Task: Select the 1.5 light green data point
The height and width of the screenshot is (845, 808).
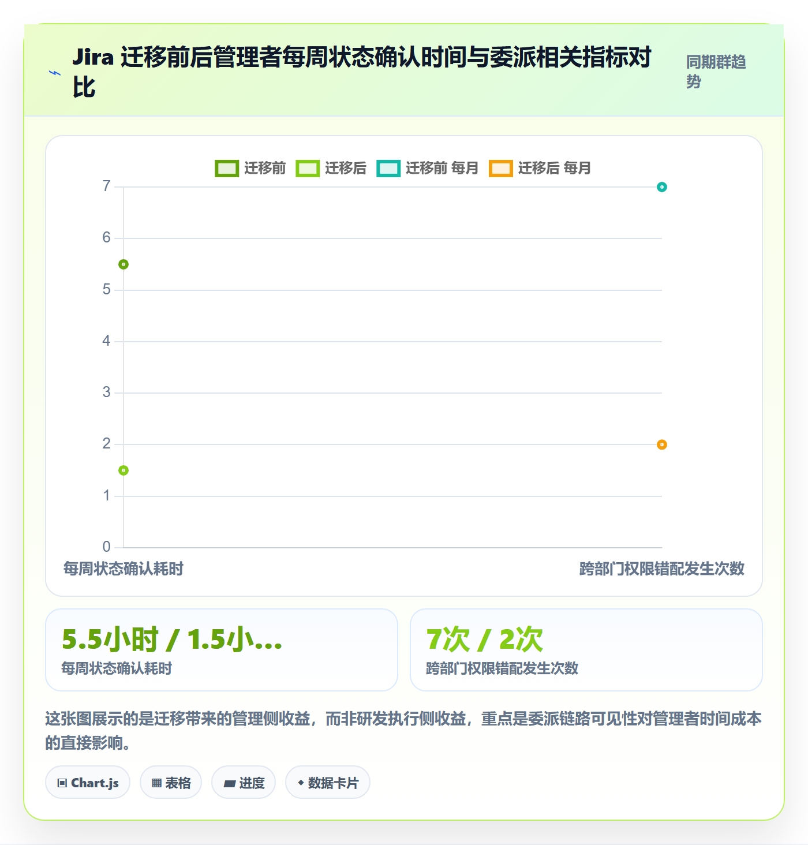Action: coord(124,470)
